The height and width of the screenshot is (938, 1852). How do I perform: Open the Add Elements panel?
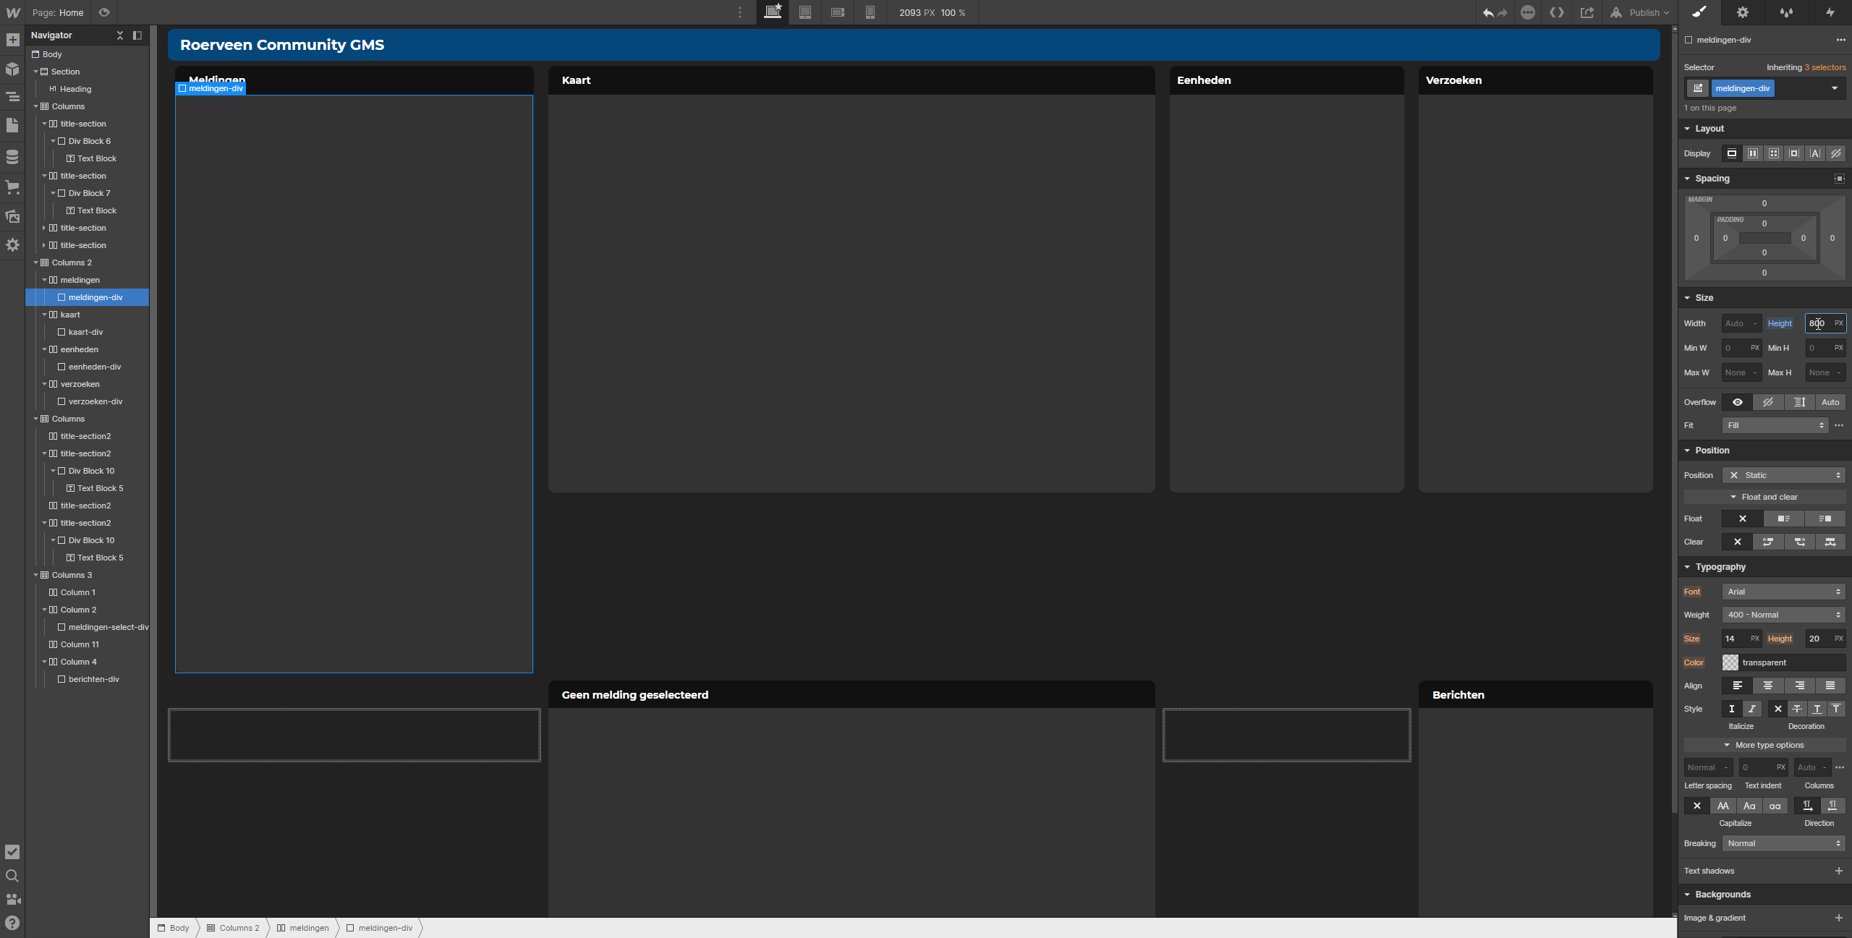coord(12,40)
